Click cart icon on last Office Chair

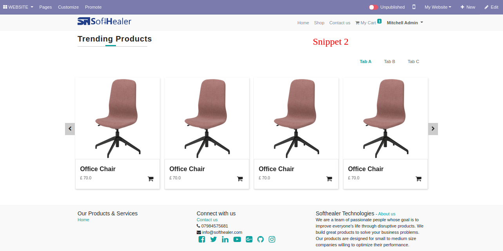[x=418, y=179]
